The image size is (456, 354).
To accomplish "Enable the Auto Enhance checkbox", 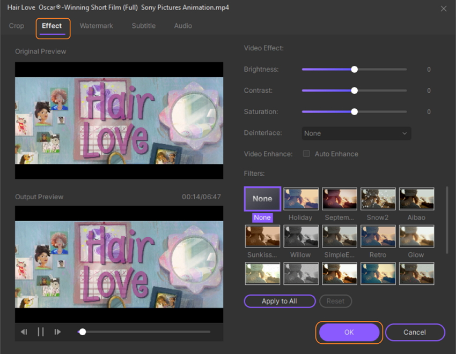I will [x=306, y=154].
